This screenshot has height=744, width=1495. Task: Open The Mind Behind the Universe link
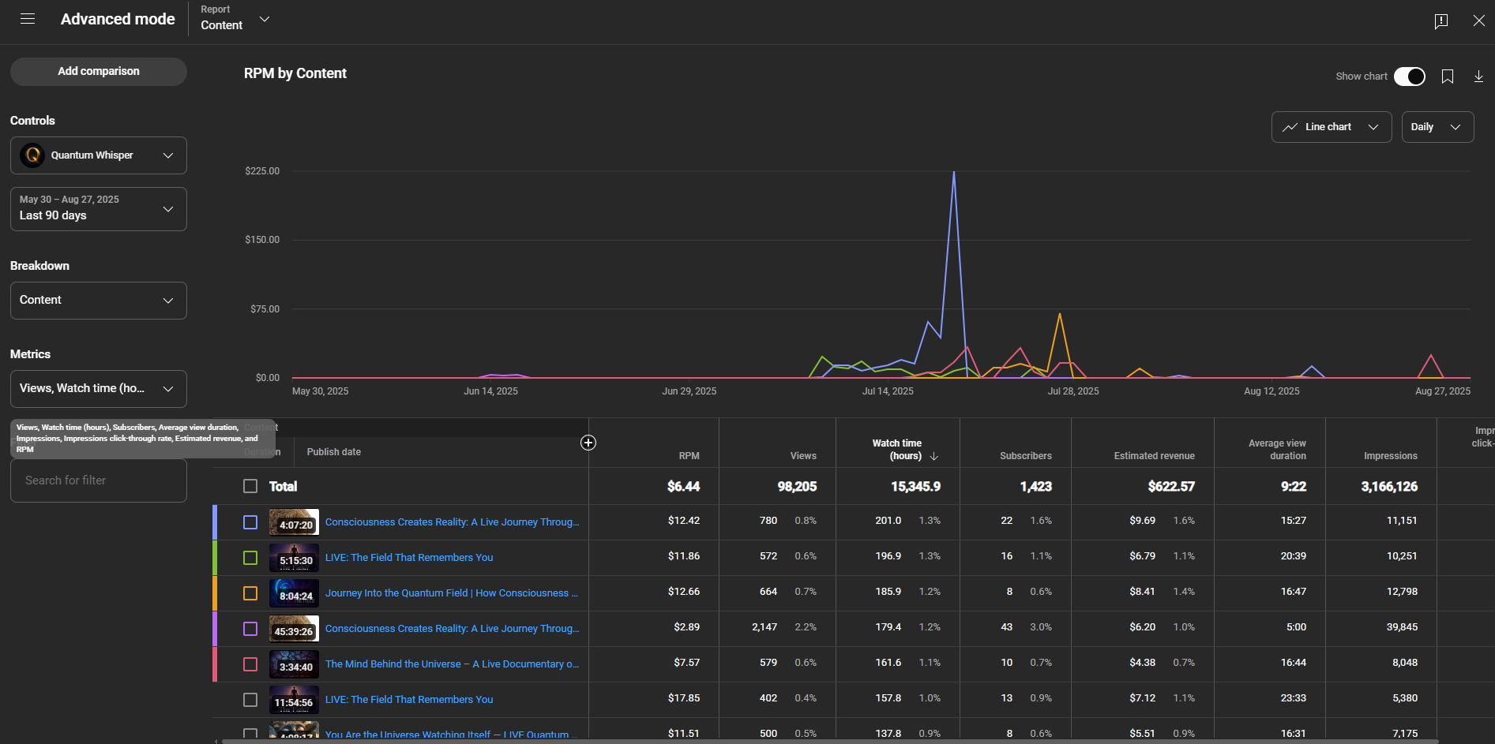click(452, 664)
